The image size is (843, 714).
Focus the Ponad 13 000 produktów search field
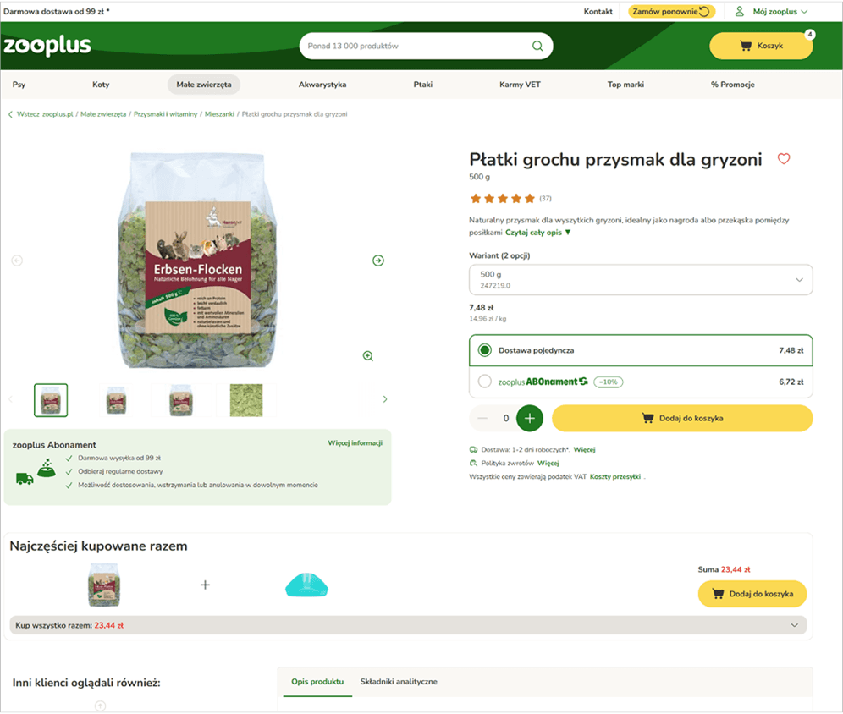416,47
